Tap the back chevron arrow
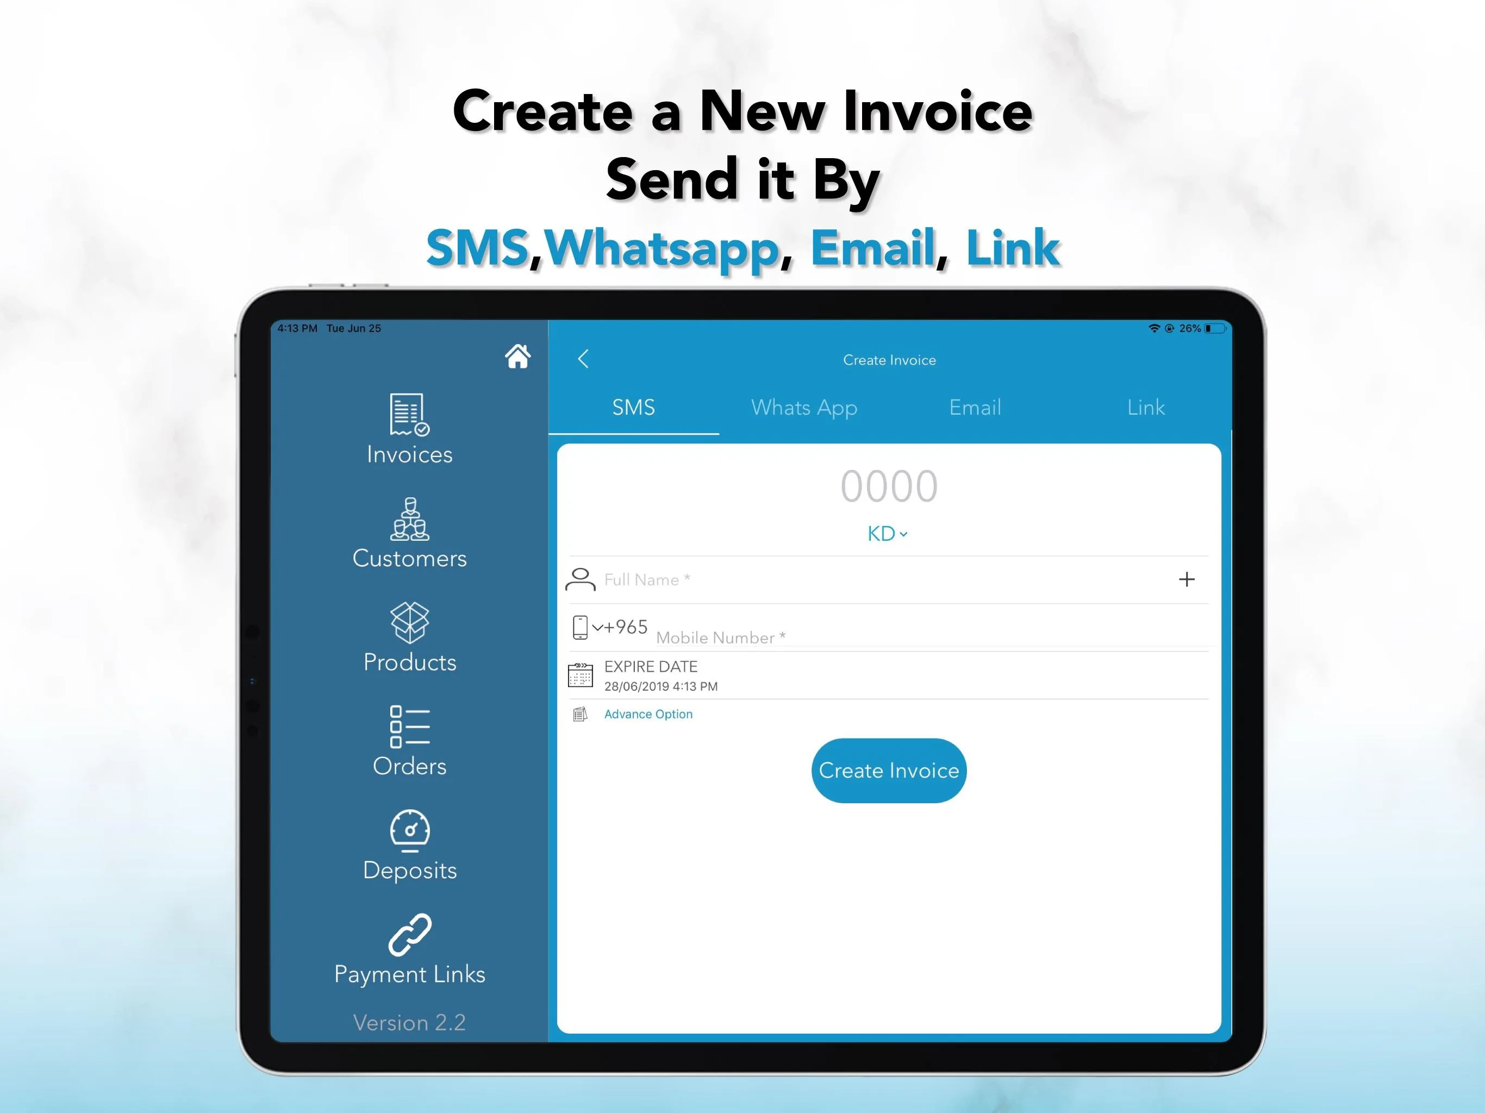 tap(585, 359)
